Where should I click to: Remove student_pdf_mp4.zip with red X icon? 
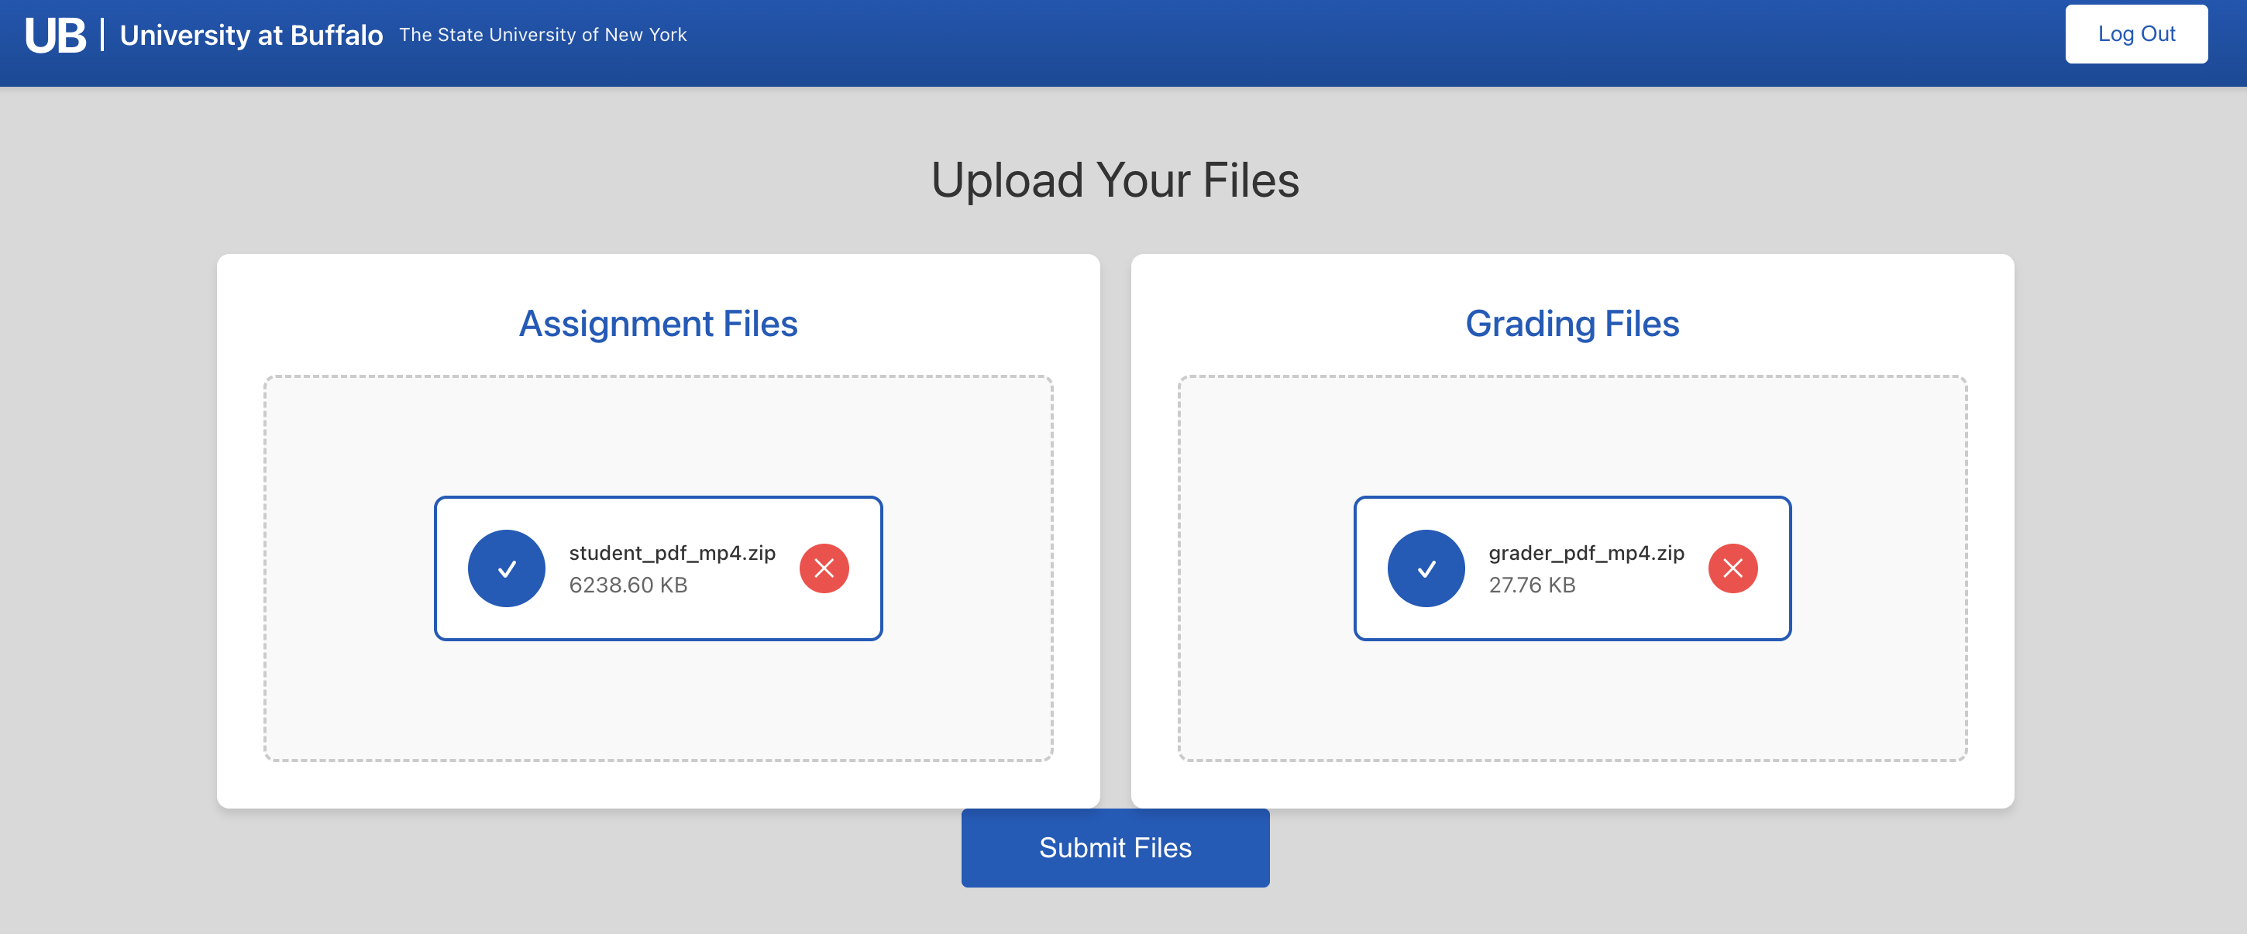tap(824, 568)
